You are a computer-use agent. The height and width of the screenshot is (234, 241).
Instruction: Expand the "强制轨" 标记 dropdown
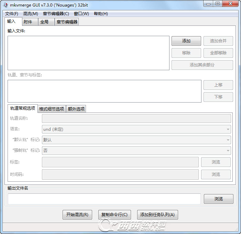pyautogui.click(x=136, y=150)
